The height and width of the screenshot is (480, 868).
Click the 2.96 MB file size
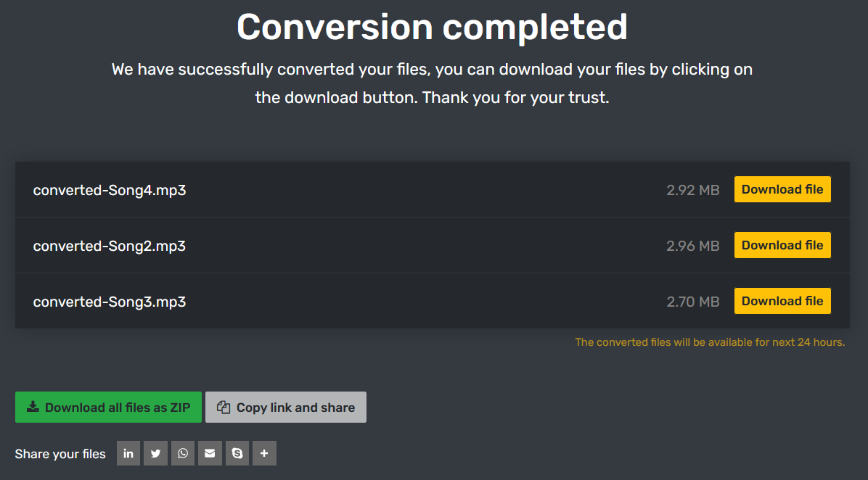693,247
